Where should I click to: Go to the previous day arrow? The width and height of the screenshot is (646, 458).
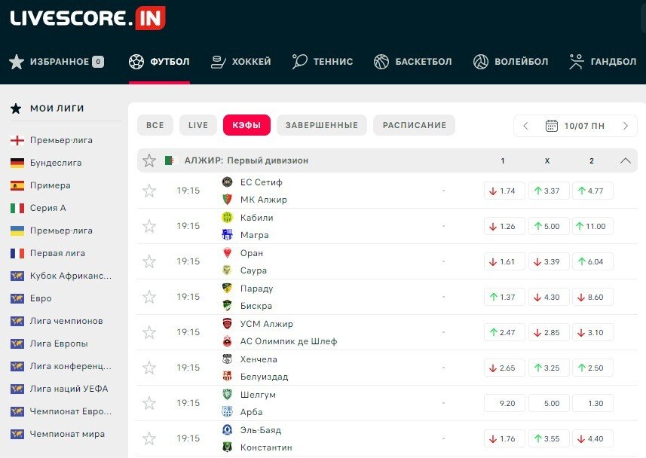(526, 126)
